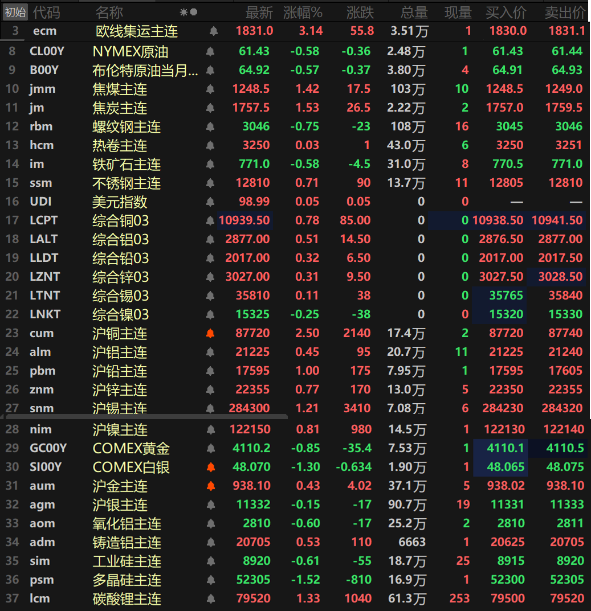Viewport: 591px width, 611px height.
Task: Click the bell icon for 美元指数
Action: (210, 202)
